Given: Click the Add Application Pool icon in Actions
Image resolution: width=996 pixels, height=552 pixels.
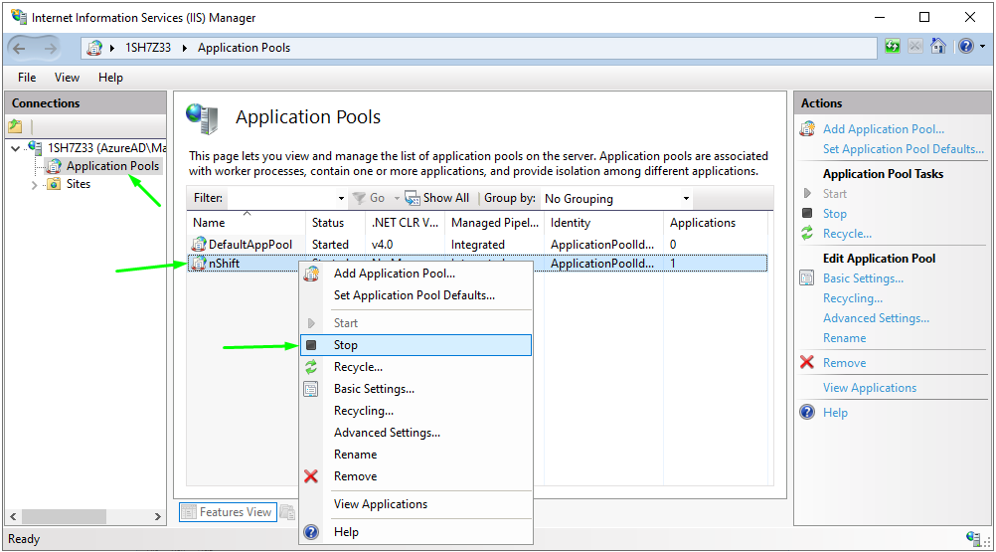Looking at the screenshot, I should click(x=807, y=129).
